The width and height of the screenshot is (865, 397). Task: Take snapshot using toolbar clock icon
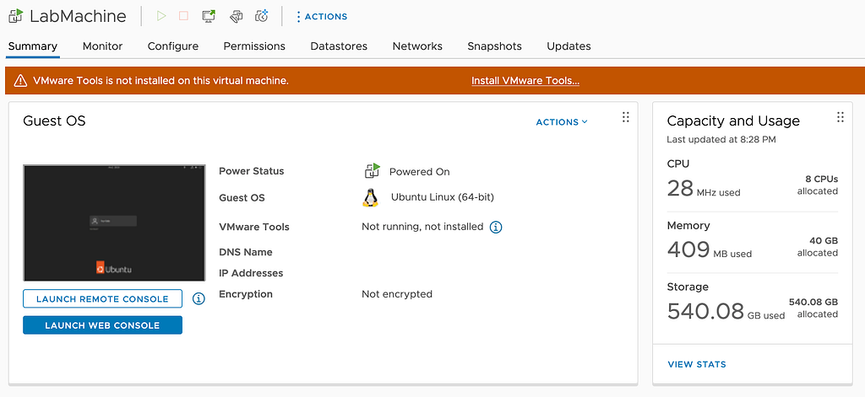pos(262,16)
